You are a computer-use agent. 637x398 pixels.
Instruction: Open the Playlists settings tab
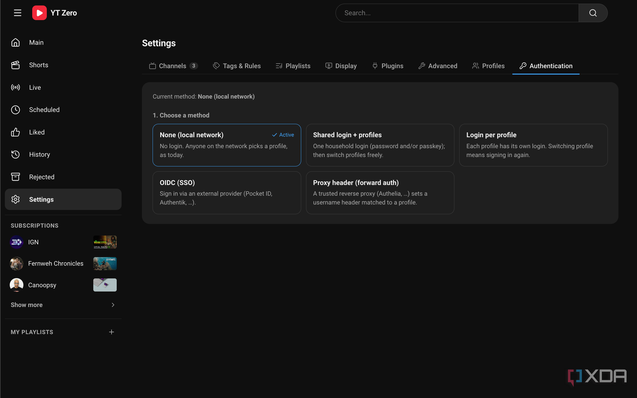(x=293, y=66)
